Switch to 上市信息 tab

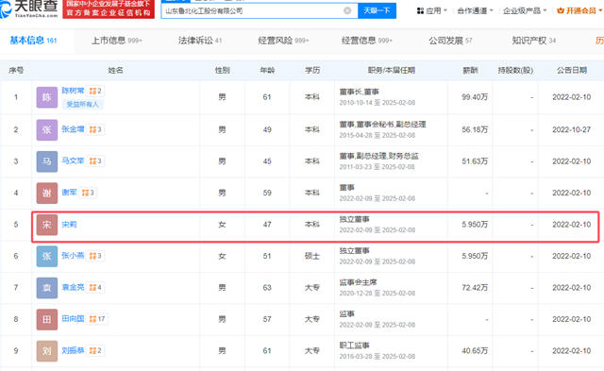(x=117, y=41)
